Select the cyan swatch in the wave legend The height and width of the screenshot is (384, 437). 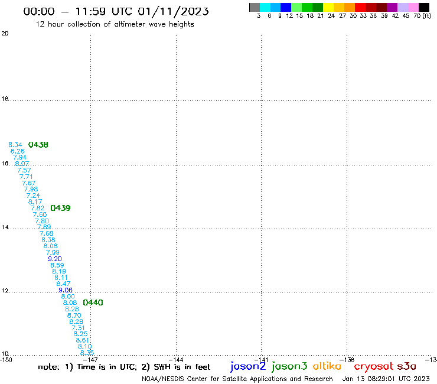[x=265, y=7]
